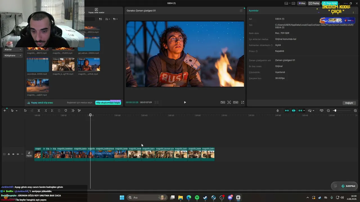360x202 pixels.
Task: Open Windows Start menu
Action: (122, 198)
